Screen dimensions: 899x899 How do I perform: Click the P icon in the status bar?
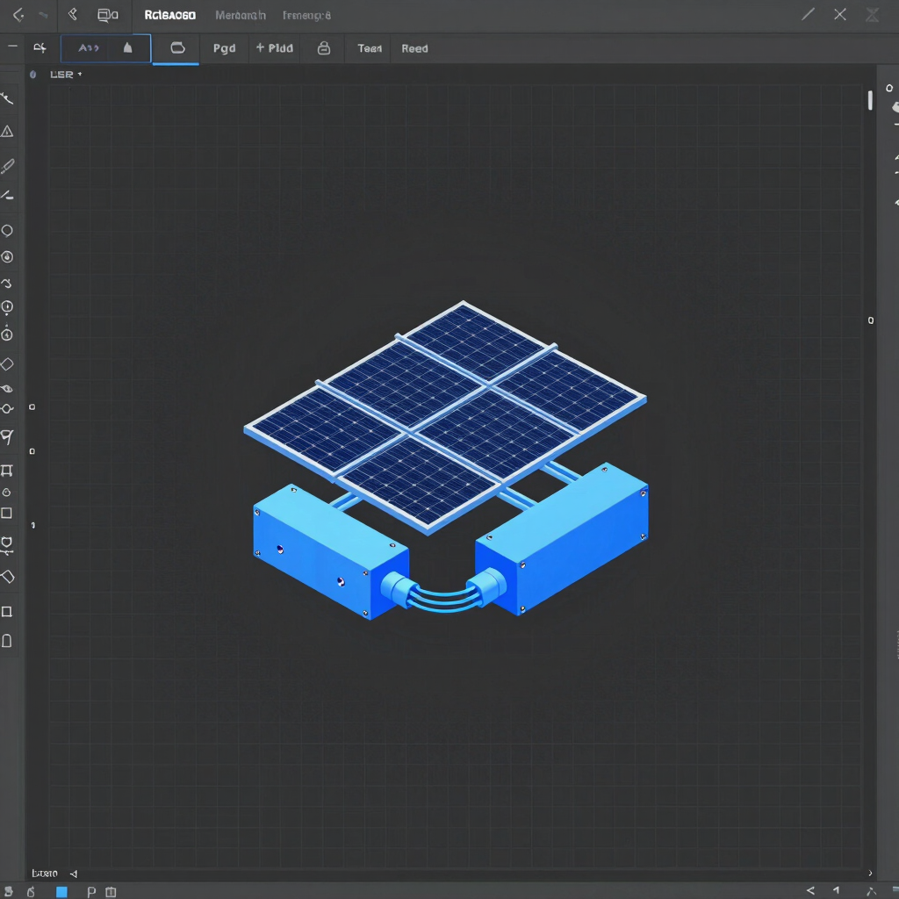click(91, 892)
